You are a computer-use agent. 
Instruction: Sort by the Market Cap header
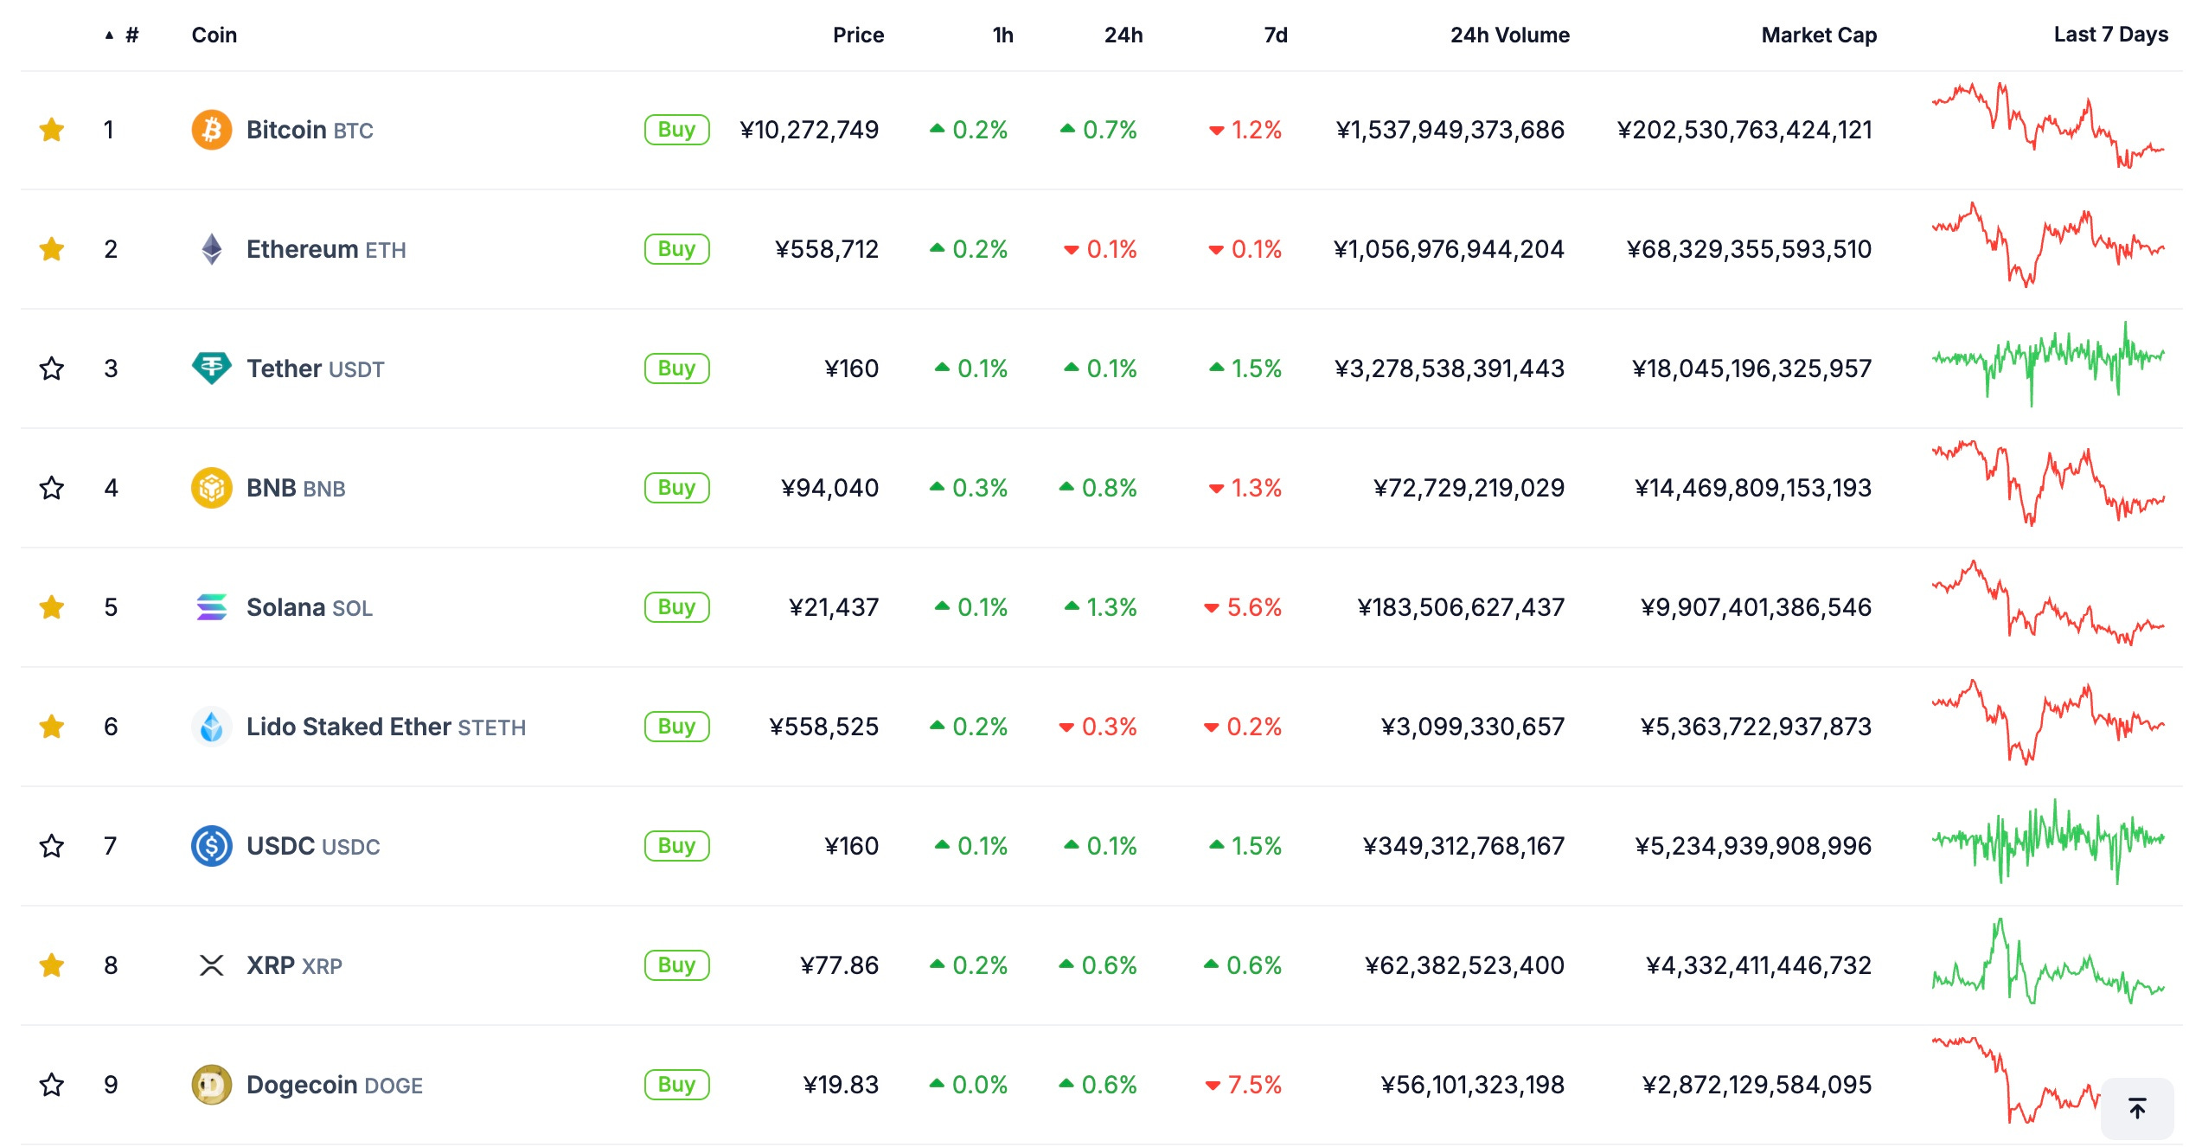click(x=1818, y=35)
